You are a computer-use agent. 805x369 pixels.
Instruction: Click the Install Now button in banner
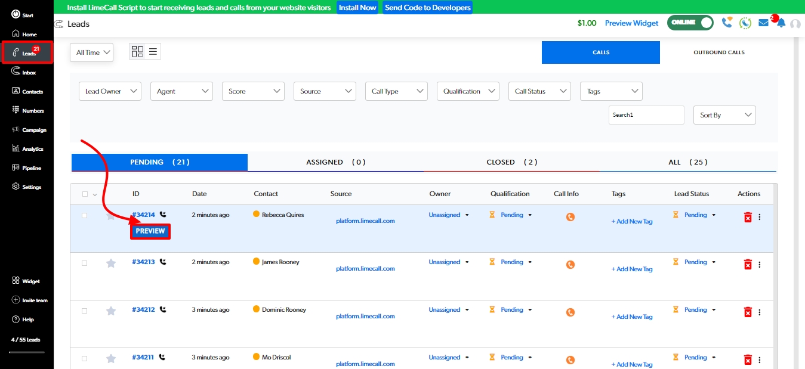357,8
